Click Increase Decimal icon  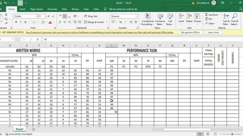click(x=131, y=22)
